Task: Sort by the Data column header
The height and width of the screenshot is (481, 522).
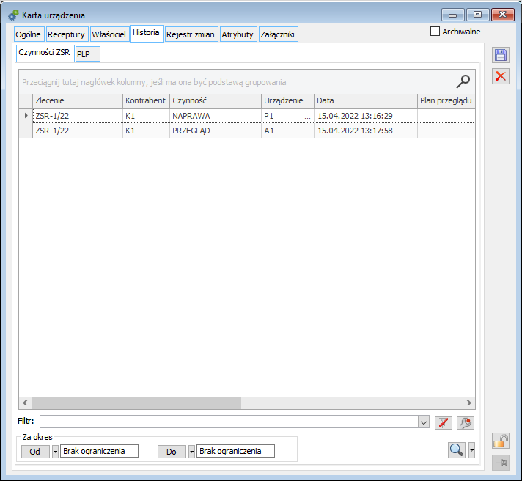Action: coord(364,100)
